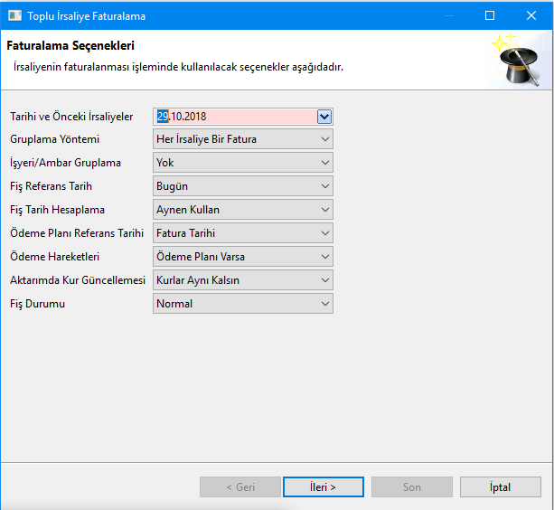Open the Gruplama Yöntemi dropdown
554x510 pixels.
243,139
